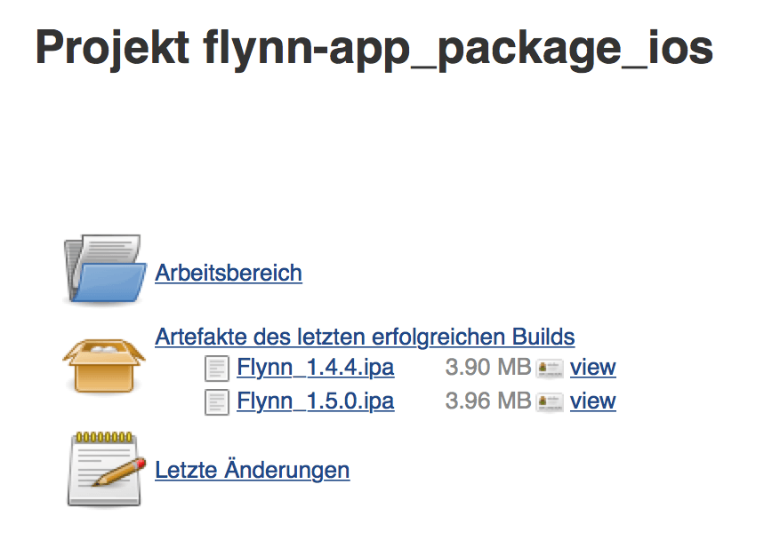Click the document icon beside Flynn_1.4.4.ipa
This screenshot has width=772, height=540.
click(x=216, y=368)
